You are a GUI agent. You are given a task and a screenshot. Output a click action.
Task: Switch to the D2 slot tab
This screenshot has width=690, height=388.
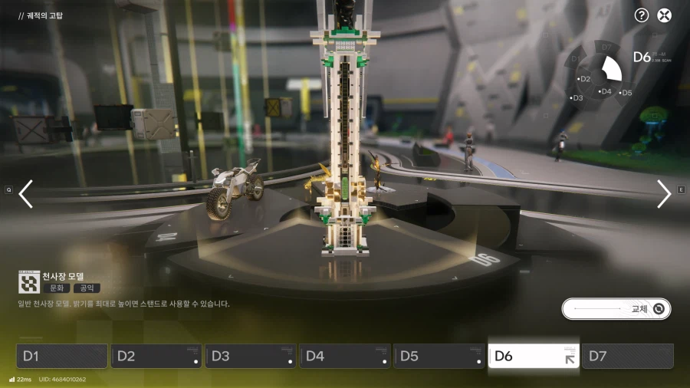tap(156, 356)
